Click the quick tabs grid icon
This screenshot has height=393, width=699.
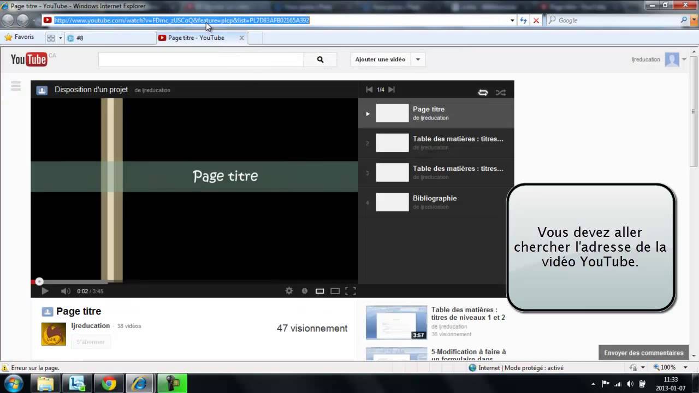(51, 38)
